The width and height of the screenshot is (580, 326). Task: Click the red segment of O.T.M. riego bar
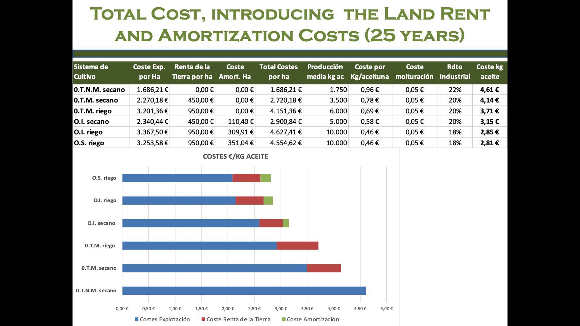tap(297, 246)
